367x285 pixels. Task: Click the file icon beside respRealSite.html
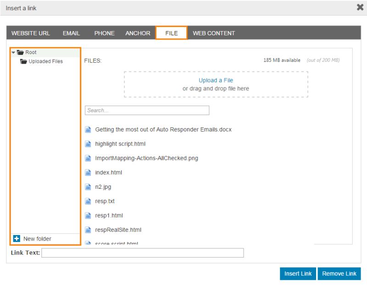(x=88, y=230)
